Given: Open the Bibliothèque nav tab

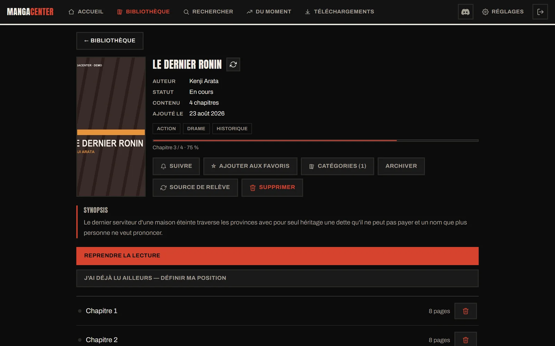Looking at the screenshot, I should (143, 12).
